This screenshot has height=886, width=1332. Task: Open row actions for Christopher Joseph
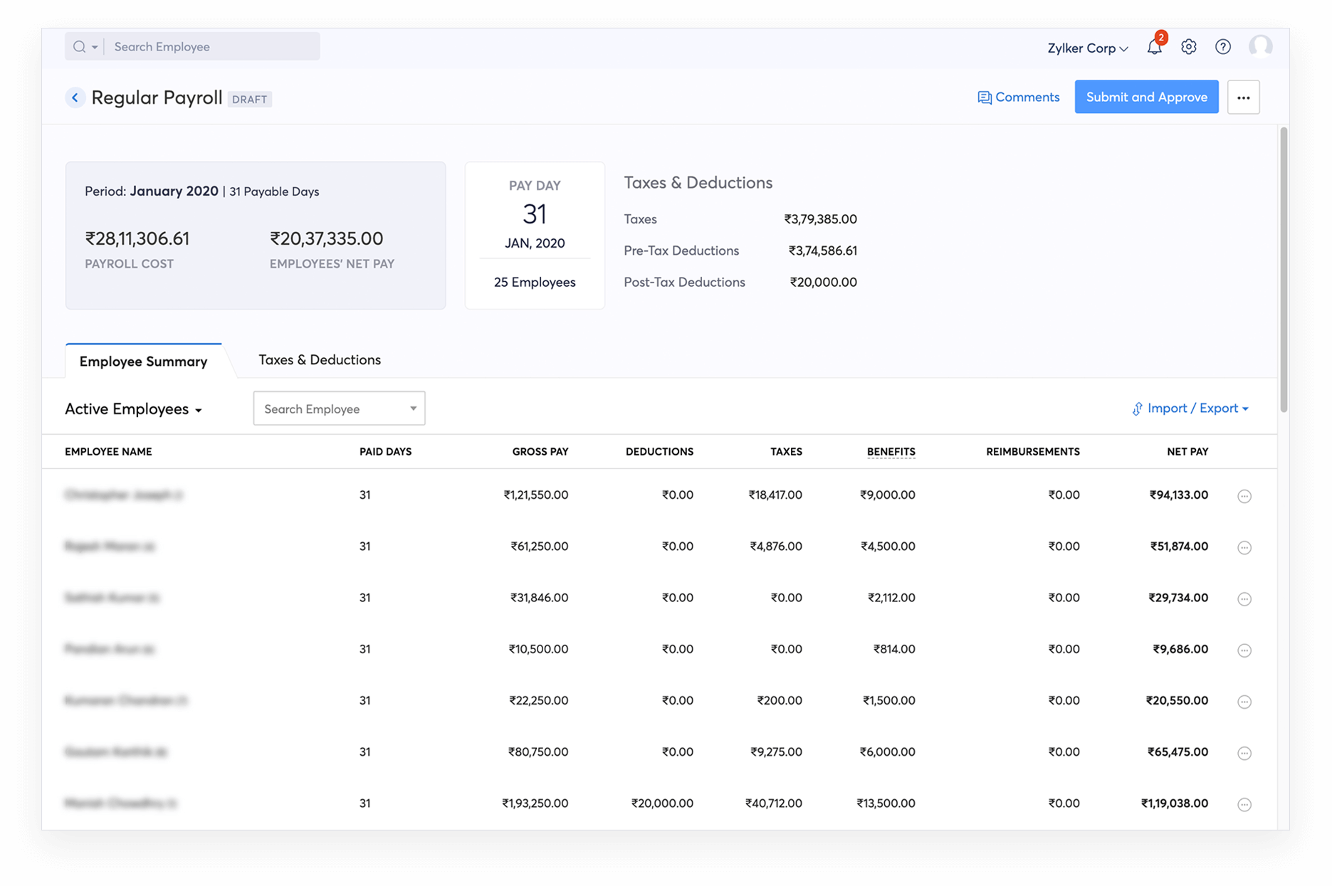coord(1244,496)
